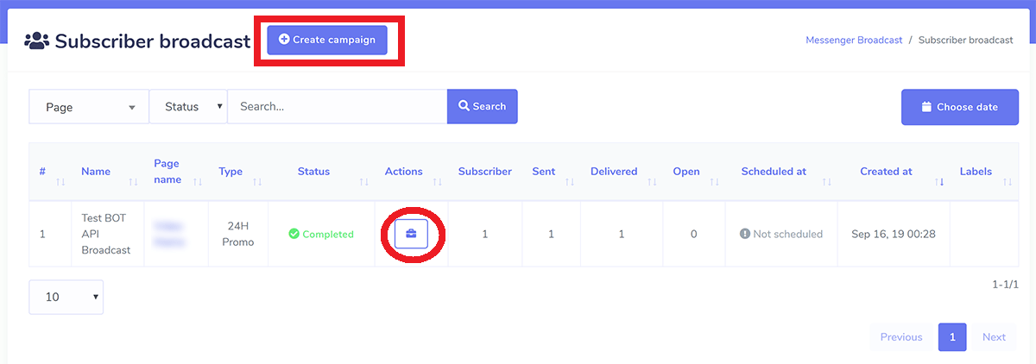Sort by the Actions column arrows
The height and width of the screenshot is (364, 1036).
[x=437, y=182]
